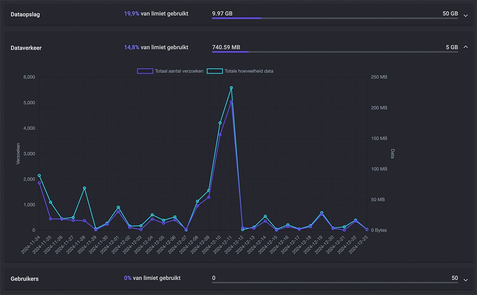Screen dimensions: 477x295
Task: Select the cyan data point on 2024-12-10
Action: point(220,123)
